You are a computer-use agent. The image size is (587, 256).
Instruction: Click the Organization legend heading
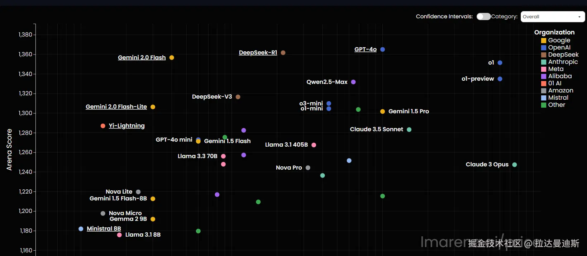[x=554, y=32]
